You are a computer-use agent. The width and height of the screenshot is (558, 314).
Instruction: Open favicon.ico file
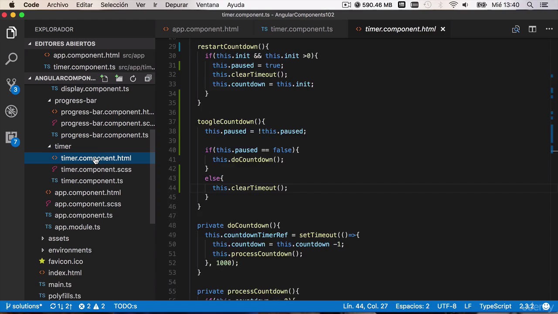point(65,262)
